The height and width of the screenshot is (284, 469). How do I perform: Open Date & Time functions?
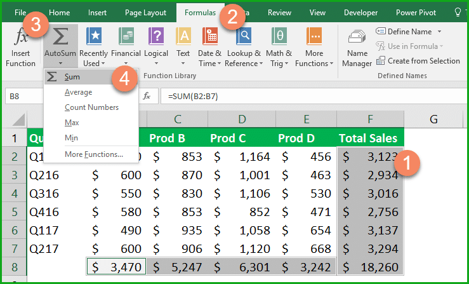[x=209, y=37]
